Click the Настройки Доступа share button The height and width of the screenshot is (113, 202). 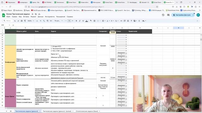pyautogui.click(x=182, y=15)
